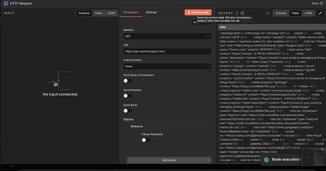The image size is (326, 171).
Task: Click the Node executed success check icon
Action: (x=266, y=160)
